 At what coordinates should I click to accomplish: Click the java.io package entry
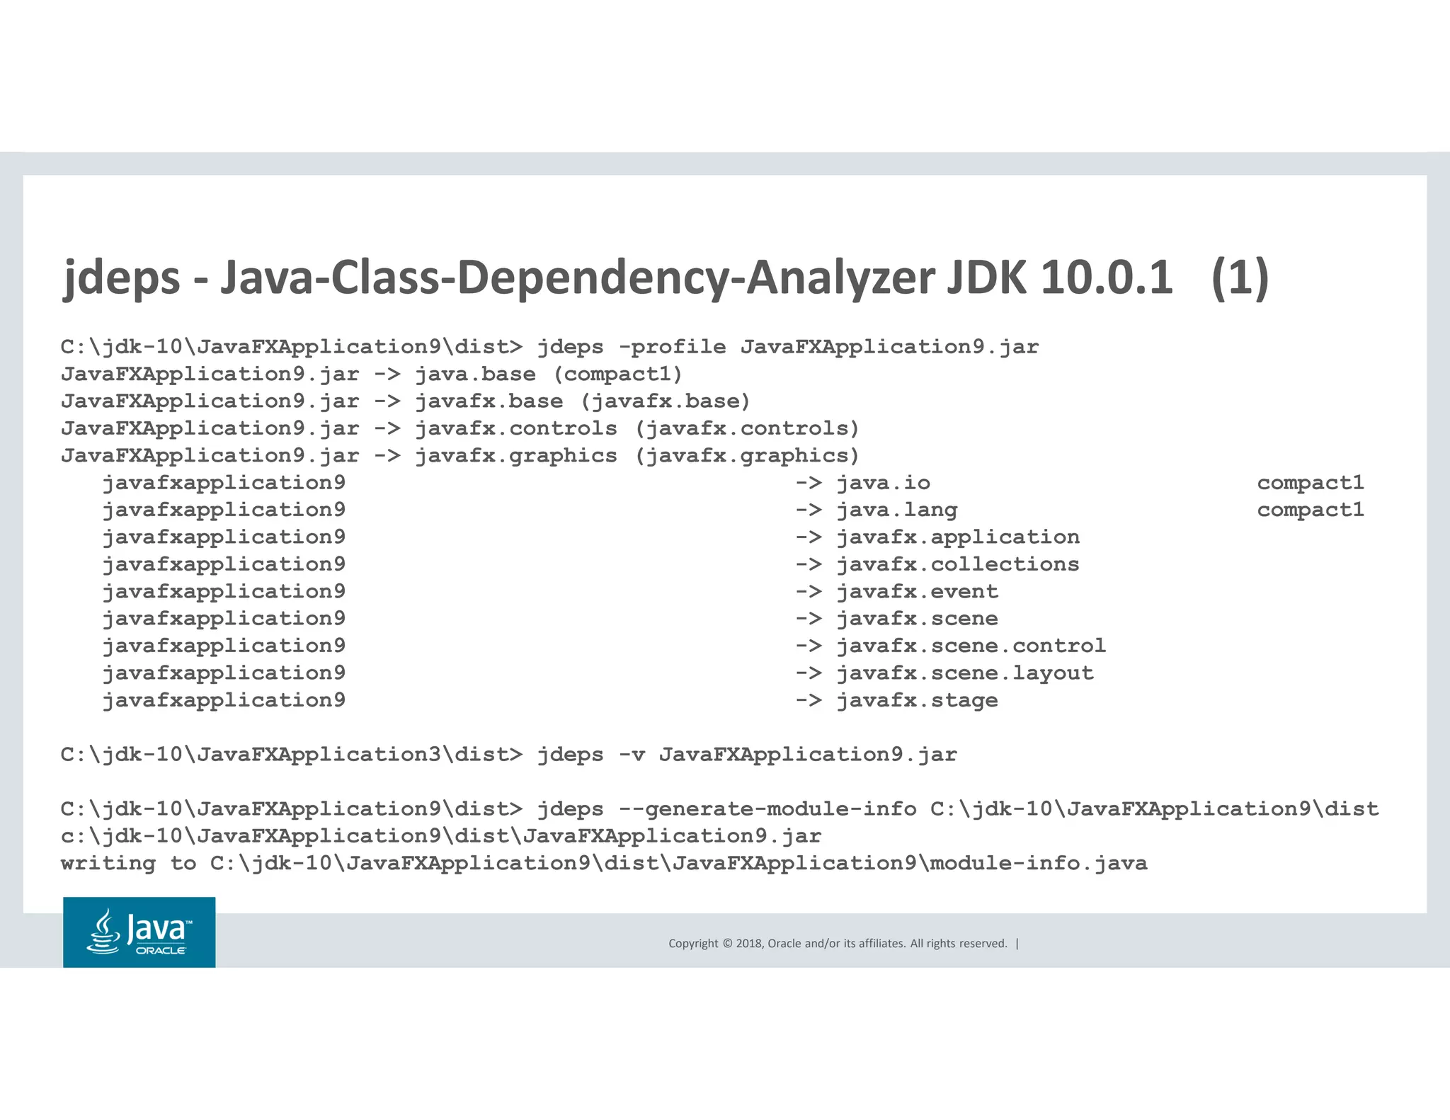(883, 483)
